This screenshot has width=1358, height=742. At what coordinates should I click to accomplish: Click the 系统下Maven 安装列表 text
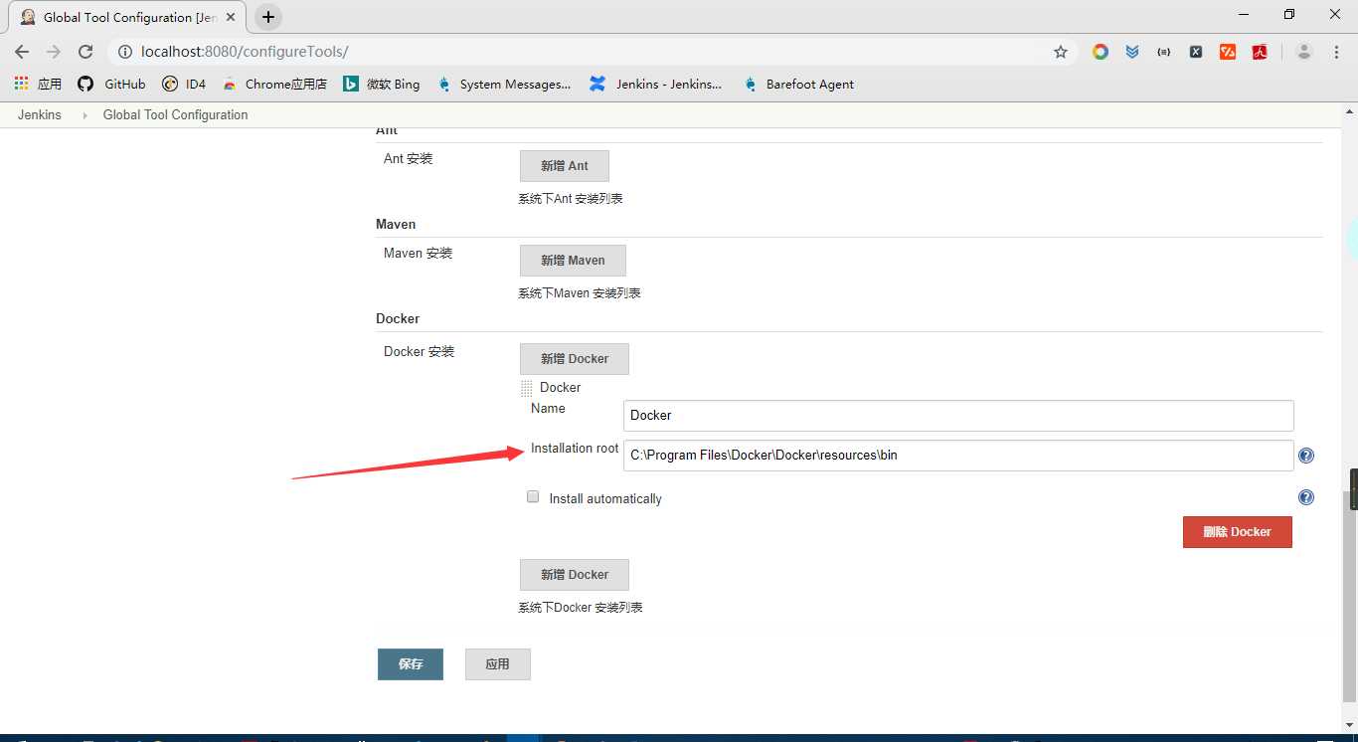pos(580,293)
